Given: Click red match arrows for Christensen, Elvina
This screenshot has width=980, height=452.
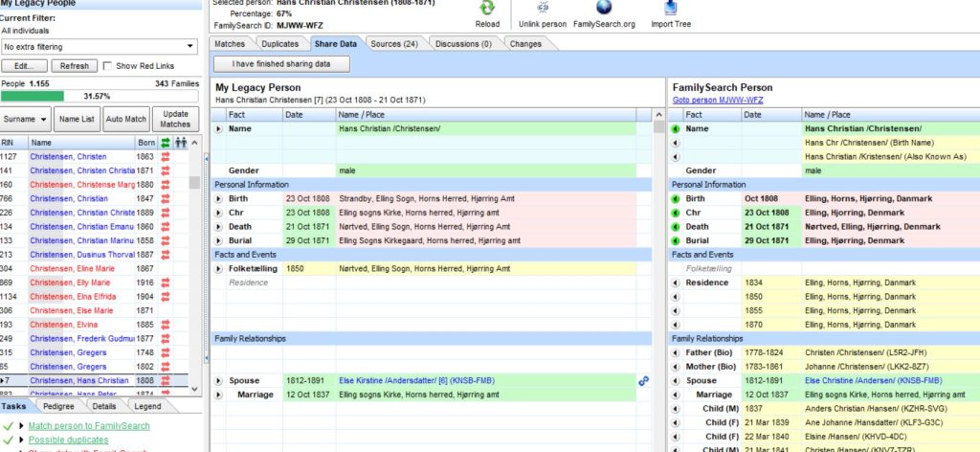Looking at the screenshot, I should click(x=166, y=325).
